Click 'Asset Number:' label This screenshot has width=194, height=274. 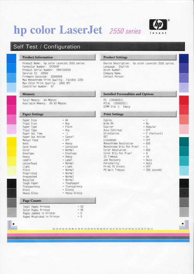click(112, 70)
